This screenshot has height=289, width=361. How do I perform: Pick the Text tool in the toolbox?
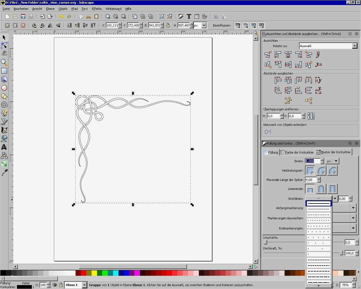tap(4, 147)
